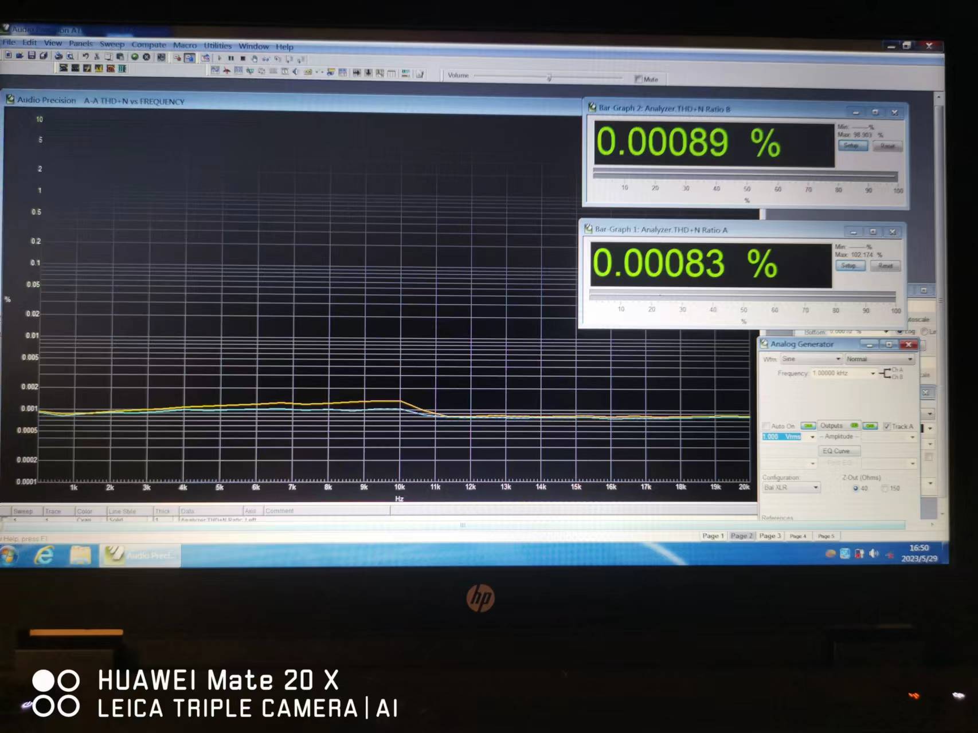Toggle the Auto On checkbox in Analog Generator
978x733 pixels.
click(766, 426)
